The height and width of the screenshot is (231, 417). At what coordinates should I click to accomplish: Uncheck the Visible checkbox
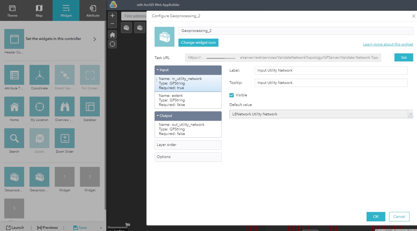(231, 95)
